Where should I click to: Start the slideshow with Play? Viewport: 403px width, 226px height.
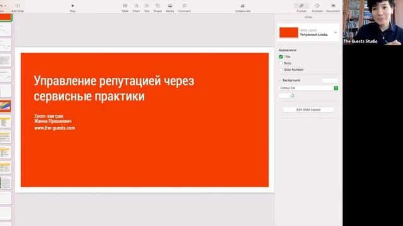(x=73, y=6)
